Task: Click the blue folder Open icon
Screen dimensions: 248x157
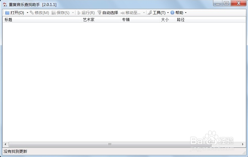Action: [x=7, y=13]
